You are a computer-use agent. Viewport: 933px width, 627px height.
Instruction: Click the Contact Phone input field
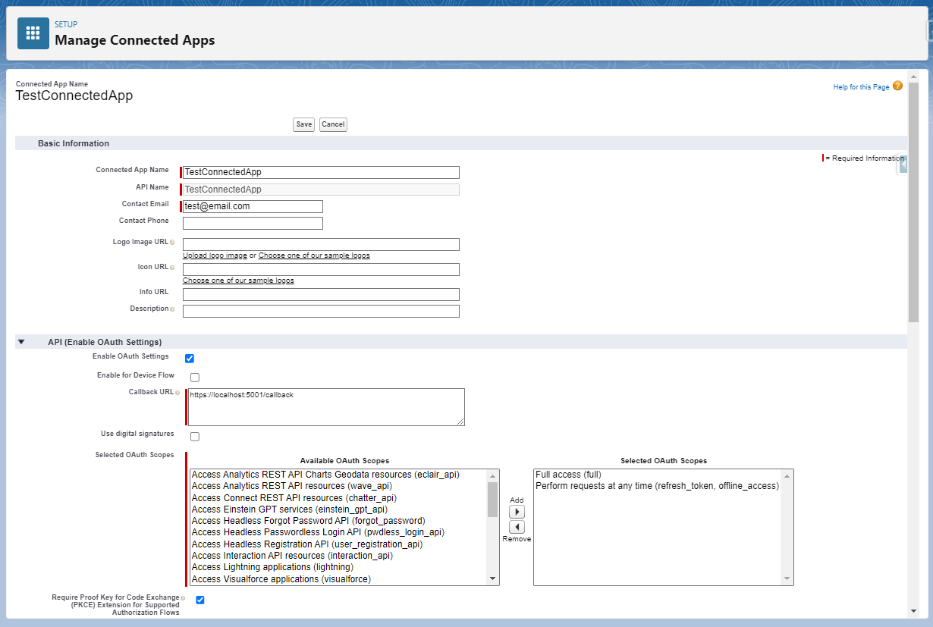(253, 223)
